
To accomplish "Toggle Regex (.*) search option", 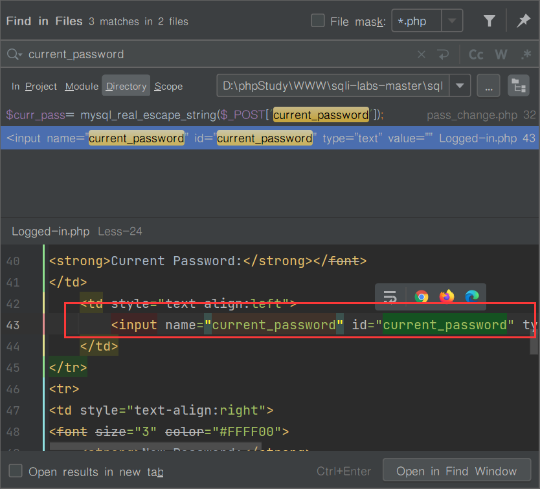I will [526, 54].
